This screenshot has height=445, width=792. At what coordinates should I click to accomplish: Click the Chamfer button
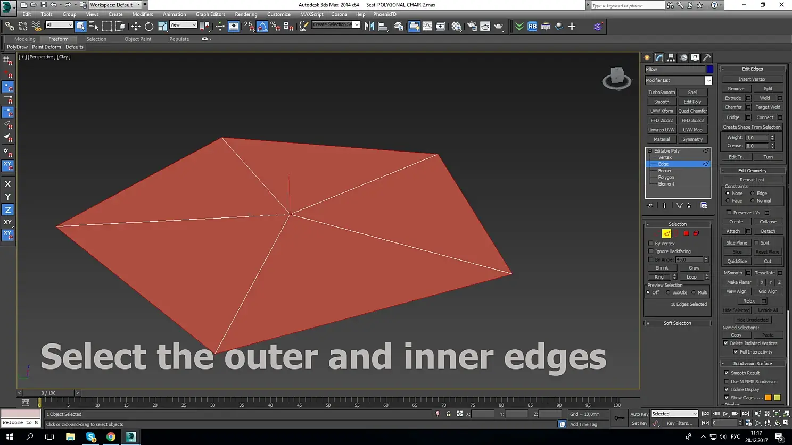click(733, 107)
